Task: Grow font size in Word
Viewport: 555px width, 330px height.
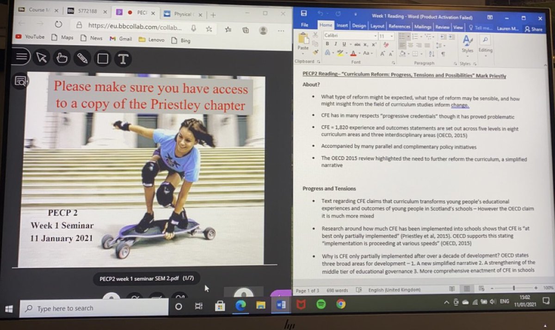Action: click(x=382, y=54)
